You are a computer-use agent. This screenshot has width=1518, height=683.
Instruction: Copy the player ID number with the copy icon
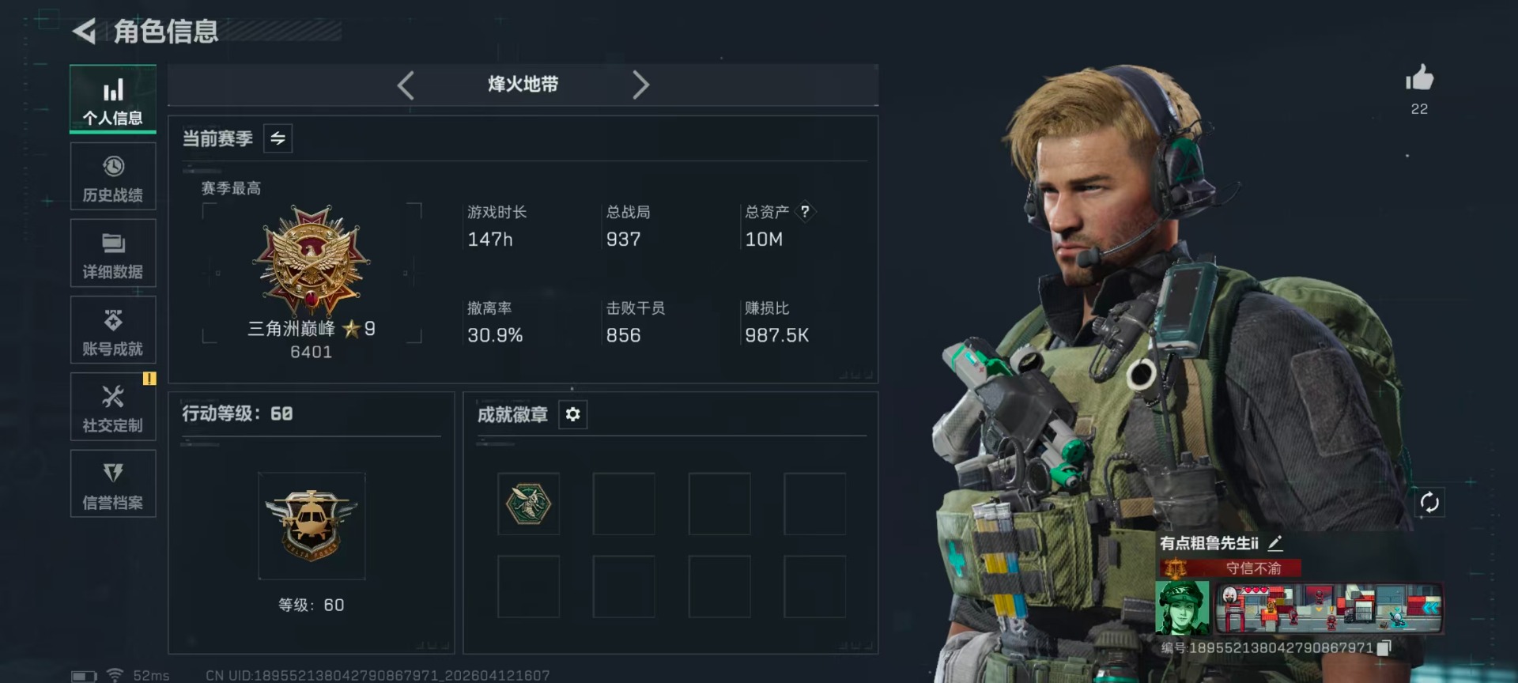click(1384, 648)
